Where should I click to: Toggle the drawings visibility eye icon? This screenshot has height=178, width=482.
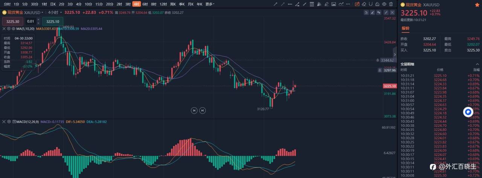tap(384, 4)
